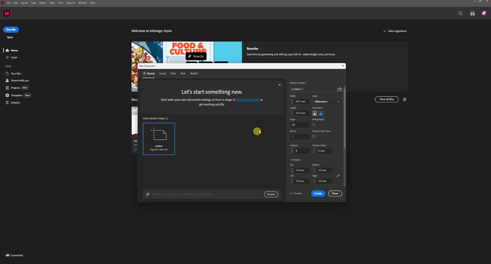Click the Close button in the dialog footer
491x264 pixels.
[335, 194]
